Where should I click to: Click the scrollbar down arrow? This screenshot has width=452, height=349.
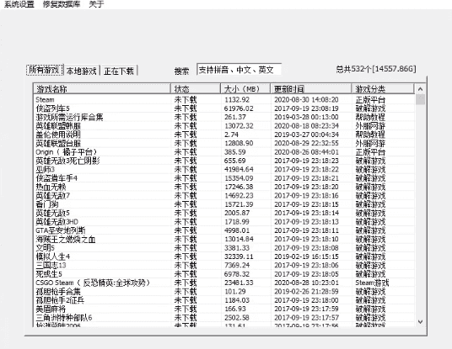[x=420, y=321]
